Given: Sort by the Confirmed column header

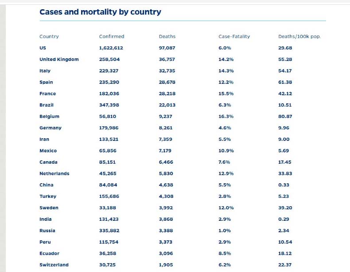Looking at the screenshot, I should click(112, 37).
